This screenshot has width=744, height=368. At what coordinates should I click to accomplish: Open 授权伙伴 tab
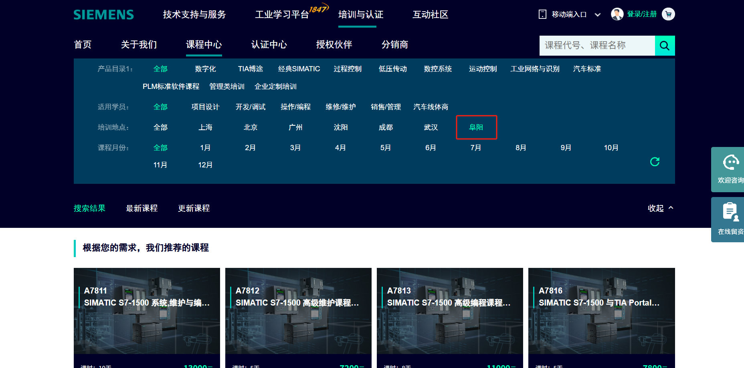pyautogui.click(x=334, y=44)
